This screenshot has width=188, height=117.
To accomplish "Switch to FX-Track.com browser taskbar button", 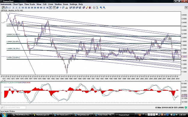I will coord(63,115).
